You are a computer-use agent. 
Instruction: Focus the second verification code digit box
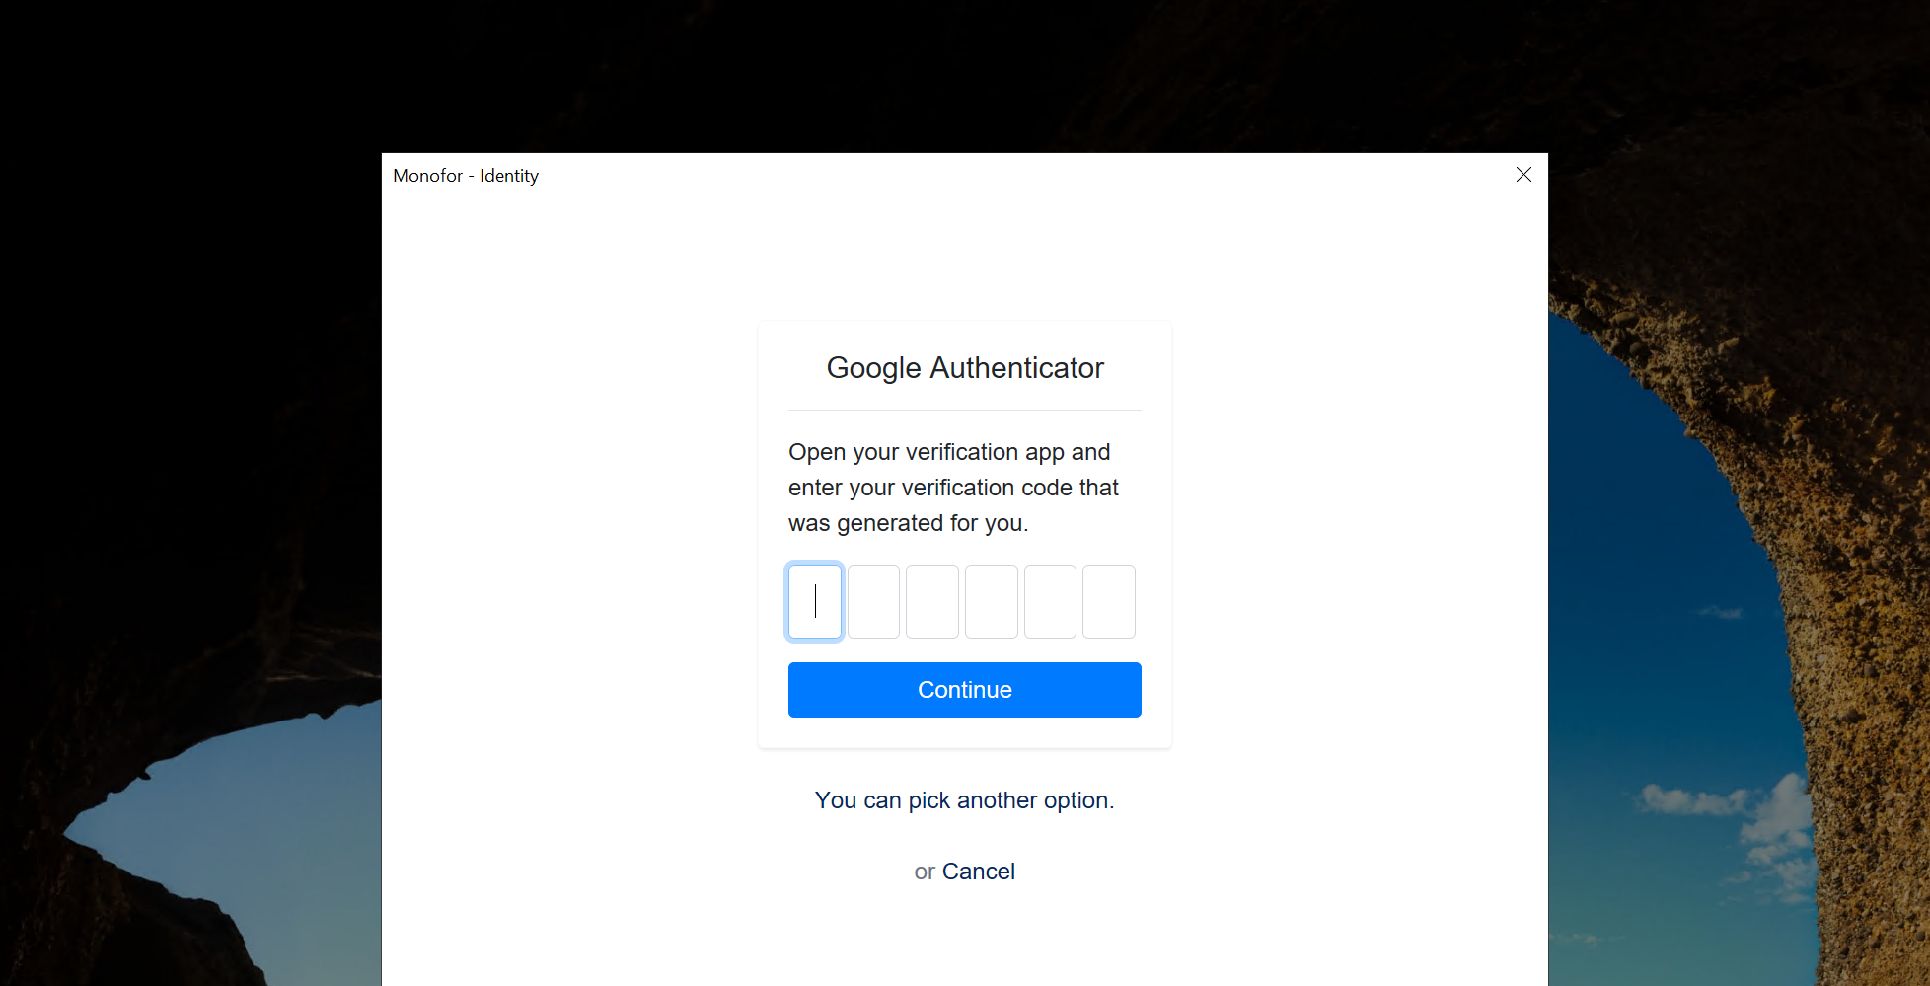pos(873,601)
